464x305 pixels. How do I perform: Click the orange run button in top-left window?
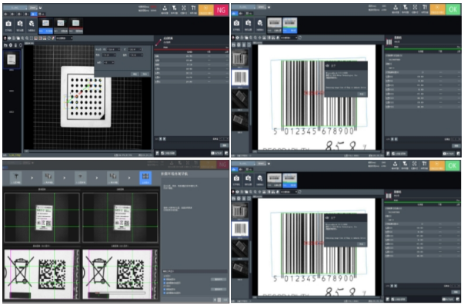[x=206, y=10]
